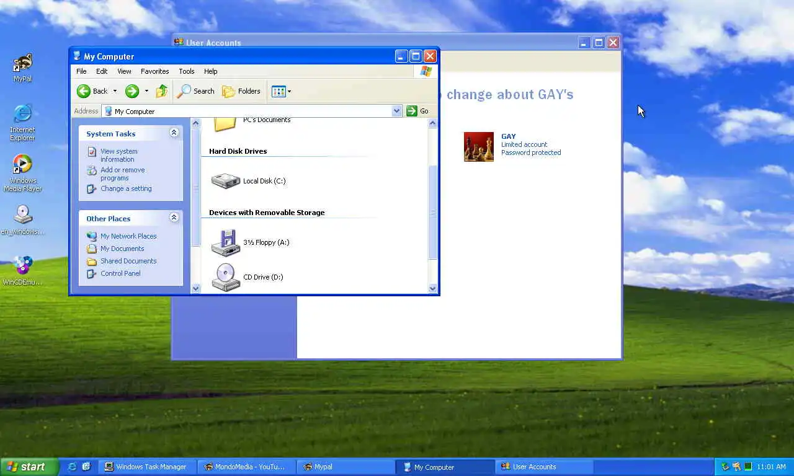Go up one folder level icon
This screenshot has height=476, width=794.
coord(161,91)
